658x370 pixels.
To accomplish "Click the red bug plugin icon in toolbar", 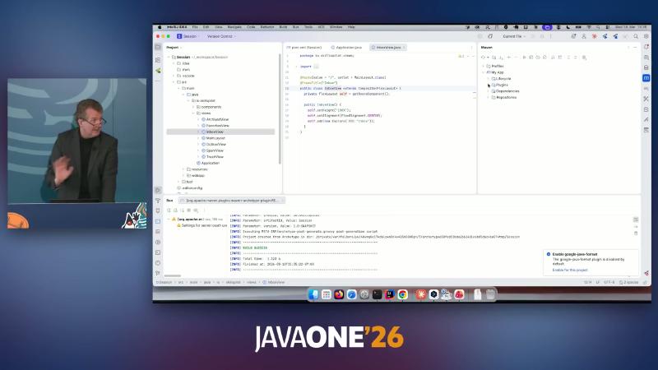I will tap(594, 36).
